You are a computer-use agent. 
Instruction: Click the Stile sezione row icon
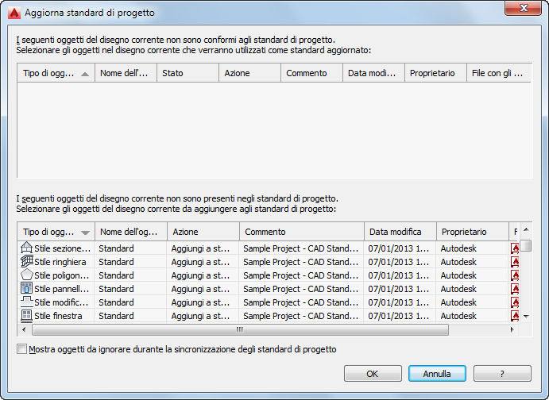(x=26, y=248)
